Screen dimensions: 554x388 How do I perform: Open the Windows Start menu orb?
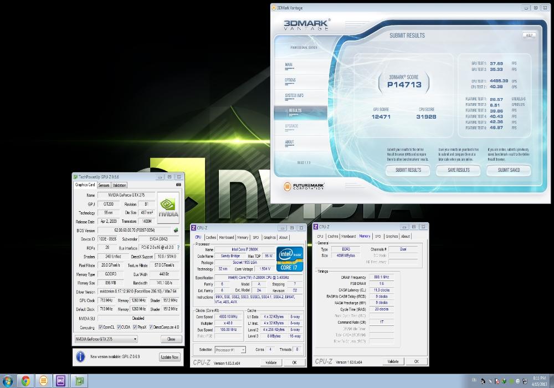tap(7, 381)
